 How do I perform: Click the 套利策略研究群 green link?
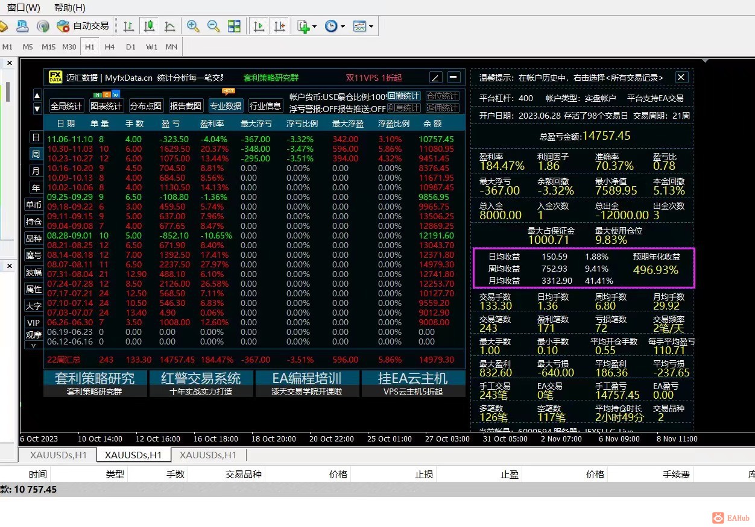point(271,78)
